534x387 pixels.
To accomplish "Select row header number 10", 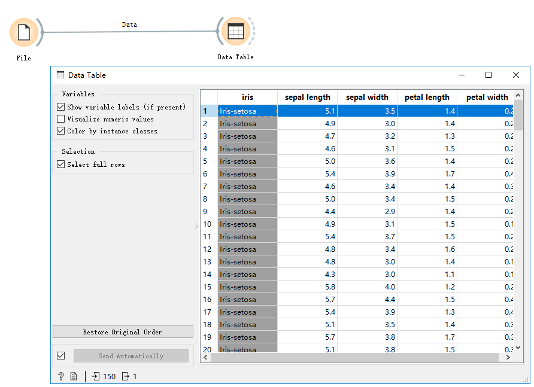I will [209, 224].
